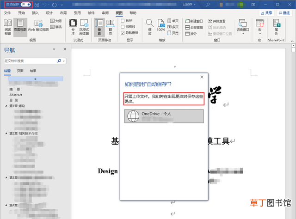Select the 页面 pages tab

pos(20,71)
